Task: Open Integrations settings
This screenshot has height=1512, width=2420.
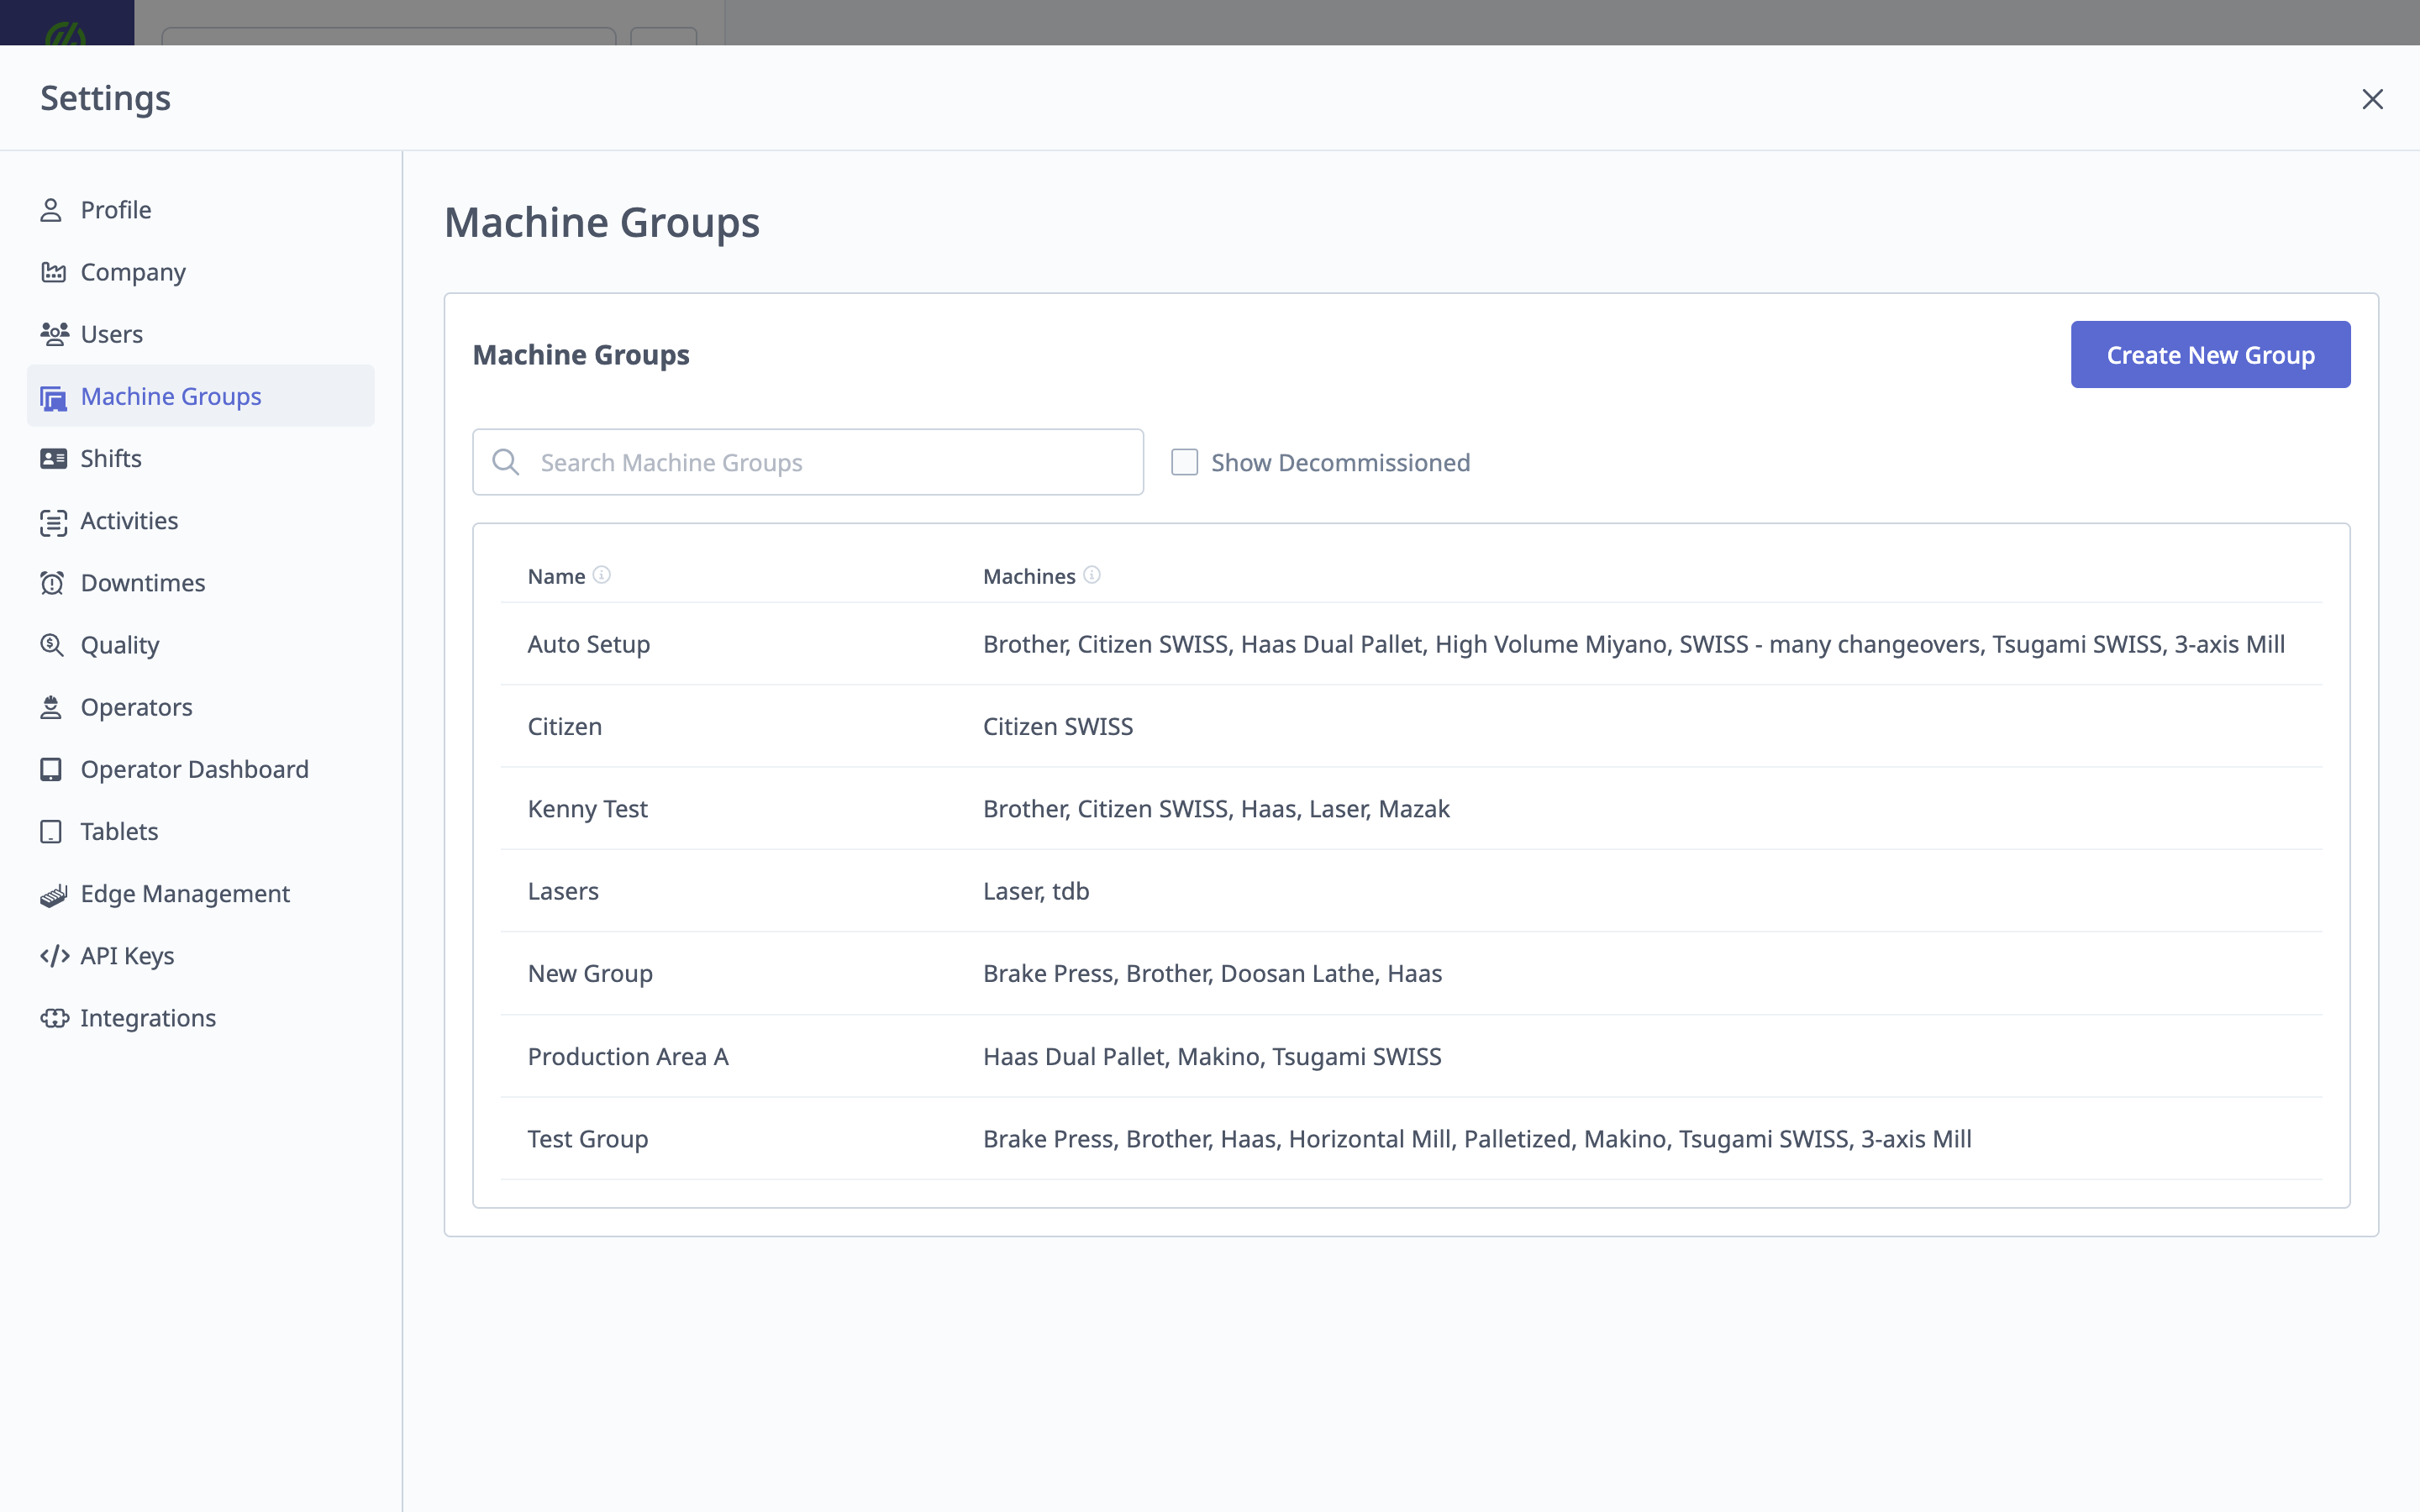Action: coord(200,1018)
